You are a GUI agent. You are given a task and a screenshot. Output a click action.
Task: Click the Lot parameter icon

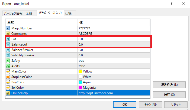(8, 39)
